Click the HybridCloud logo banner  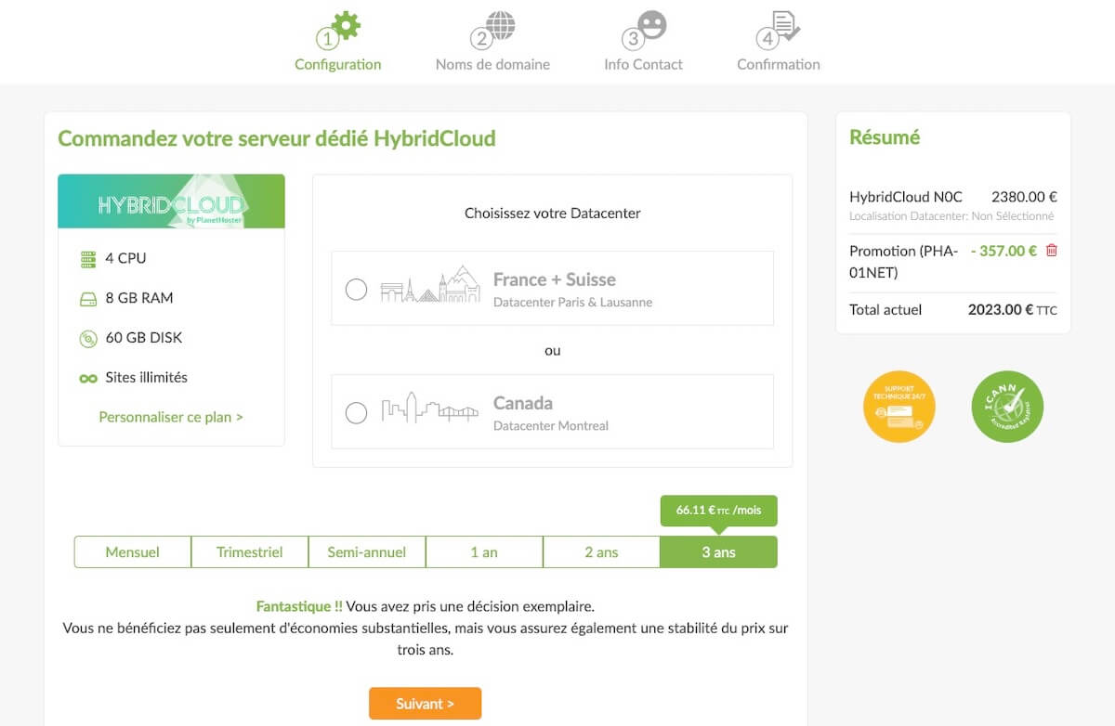tap(171, 201)
